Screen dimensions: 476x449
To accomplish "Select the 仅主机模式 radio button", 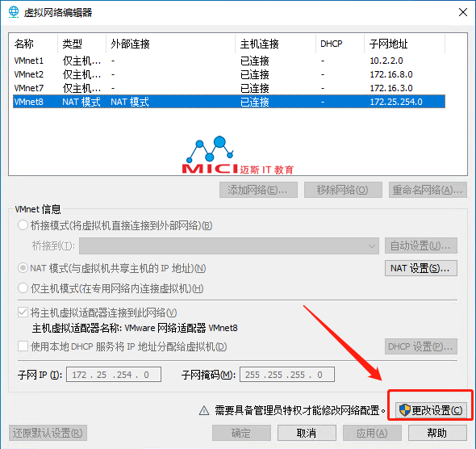I will 23,288.
